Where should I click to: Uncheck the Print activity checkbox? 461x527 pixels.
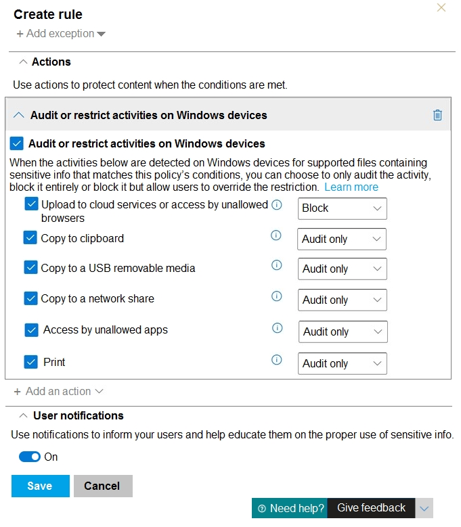point(31,362)
